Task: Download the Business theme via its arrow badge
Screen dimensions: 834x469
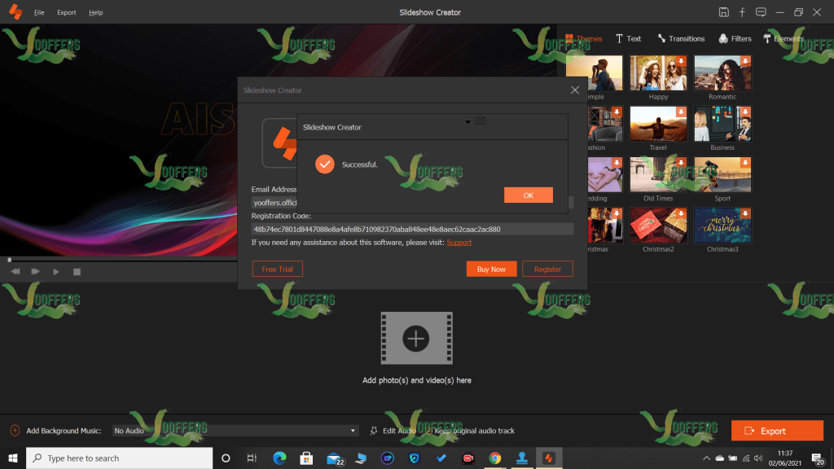Action: [x=745, y=112]
